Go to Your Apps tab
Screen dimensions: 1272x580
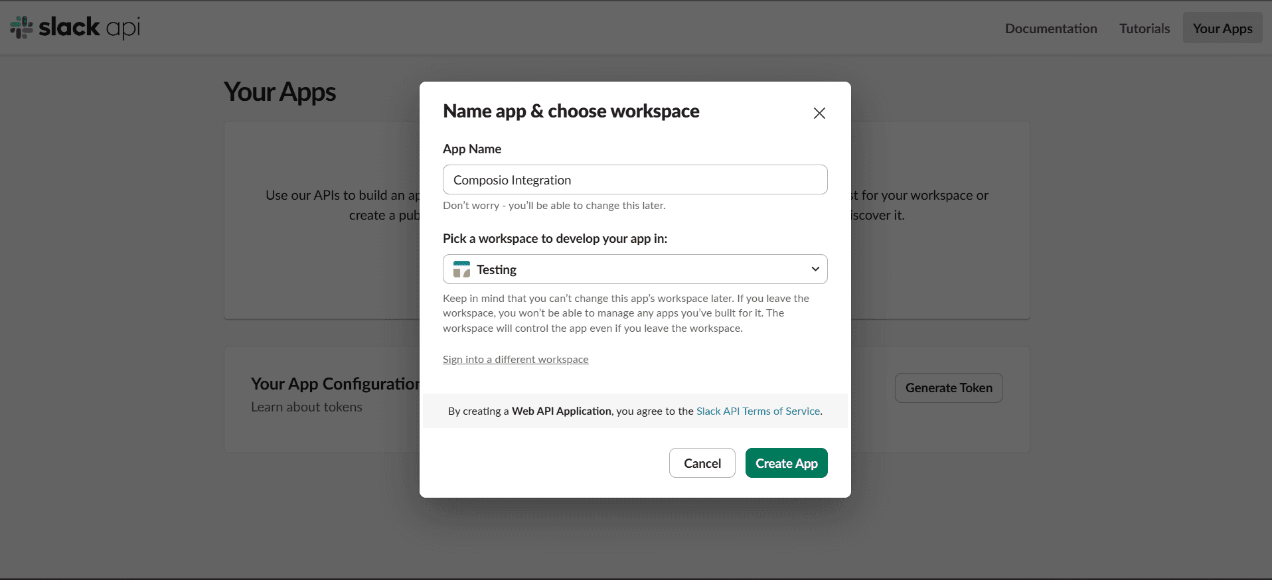pos(1222,28)
